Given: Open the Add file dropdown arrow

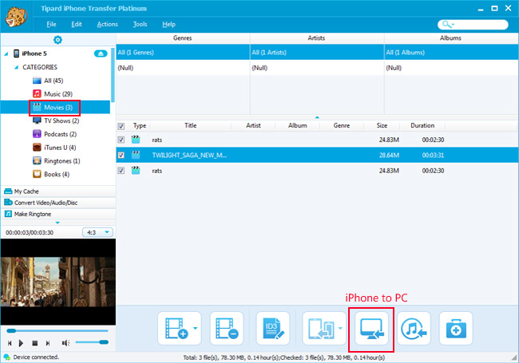Looking at the screenshot, I should pos(196,328).
